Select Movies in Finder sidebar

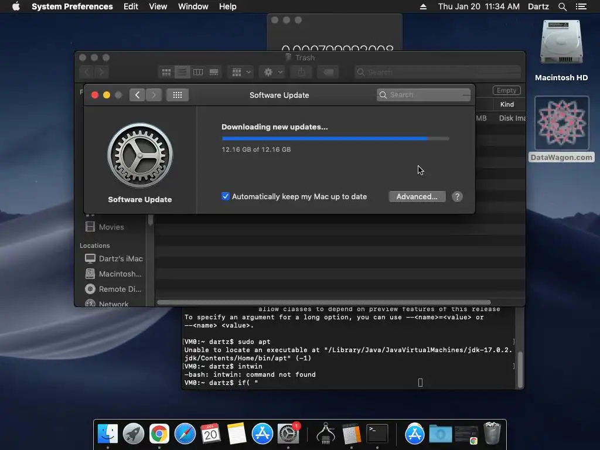tap(111, 227)
